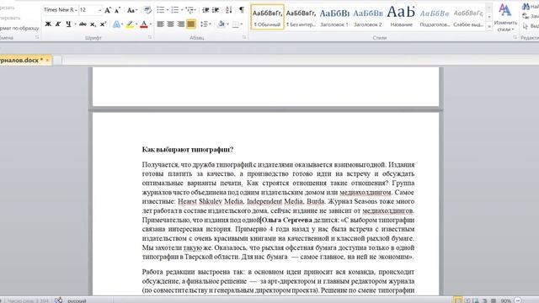This screenshot has height=303, width=539.
Task: Open borders dropdown arrow
Action: [x=242, y=24]
